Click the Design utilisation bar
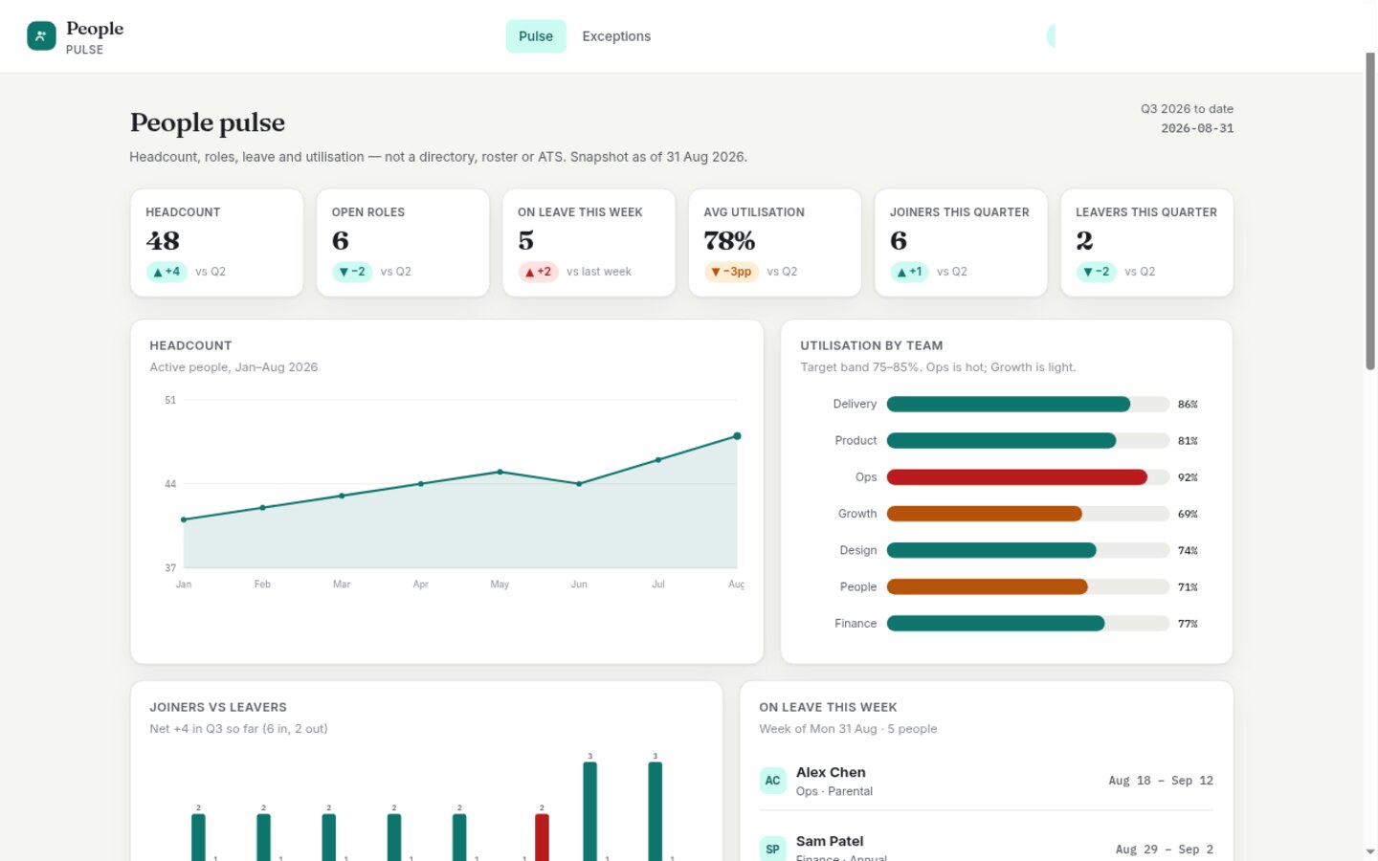 click(x=991, y=550)
